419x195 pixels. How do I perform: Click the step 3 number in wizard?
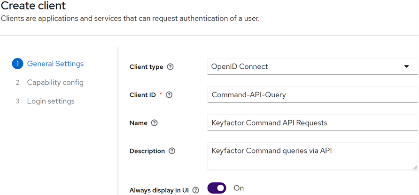click(17, 101)
